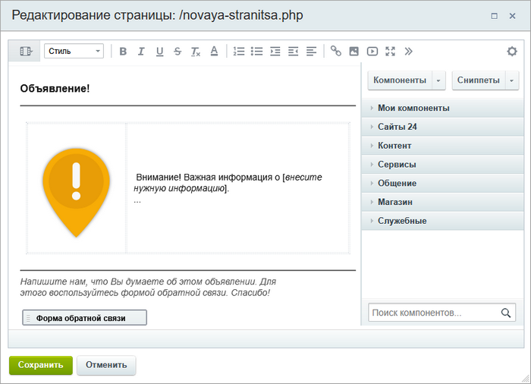
Task: Open the Стиль style dropdown
Action: pyautogui.click(x=74, y=52)
